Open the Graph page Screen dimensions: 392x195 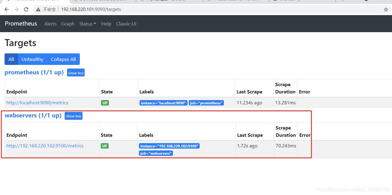(x=68, y=24)
